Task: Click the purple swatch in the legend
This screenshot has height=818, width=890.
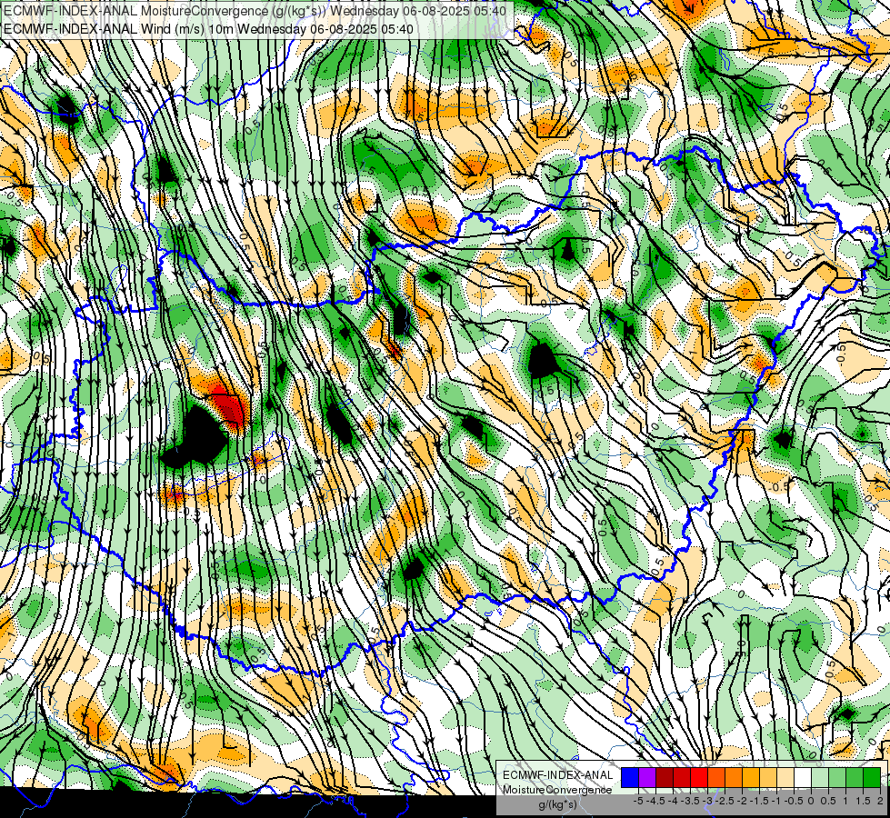Action: pos(647,777)
